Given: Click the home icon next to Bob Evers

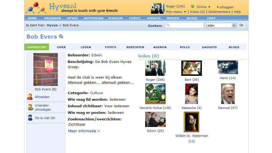Looking at the screenshot, I should coord(61,36).
